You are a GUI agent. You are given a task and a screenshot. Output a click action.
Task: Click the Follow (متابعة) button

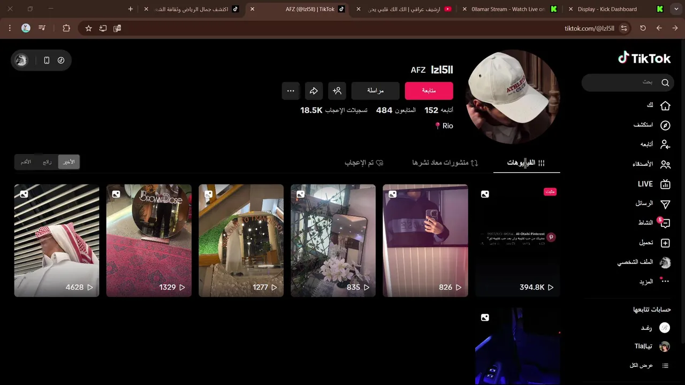tap(429, 91)
